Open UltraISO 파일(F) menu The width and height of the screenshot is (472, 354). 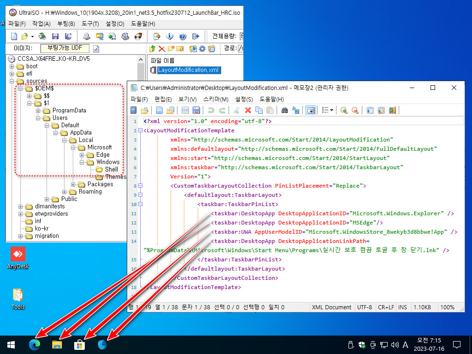tap(17, 24)
